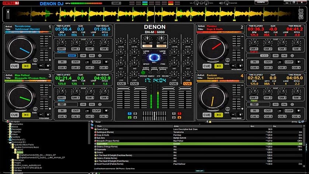Viewport: 309px width, 174px height.
Task: Assign deck 1 with the blue crossfader button
Action: [x=129, y=114]
